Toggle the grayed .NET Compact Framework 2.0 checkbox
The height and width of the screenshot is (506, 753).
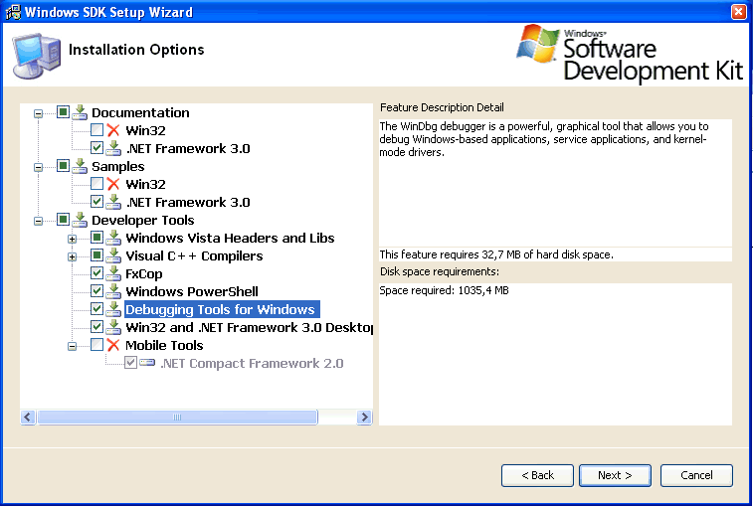130,363
